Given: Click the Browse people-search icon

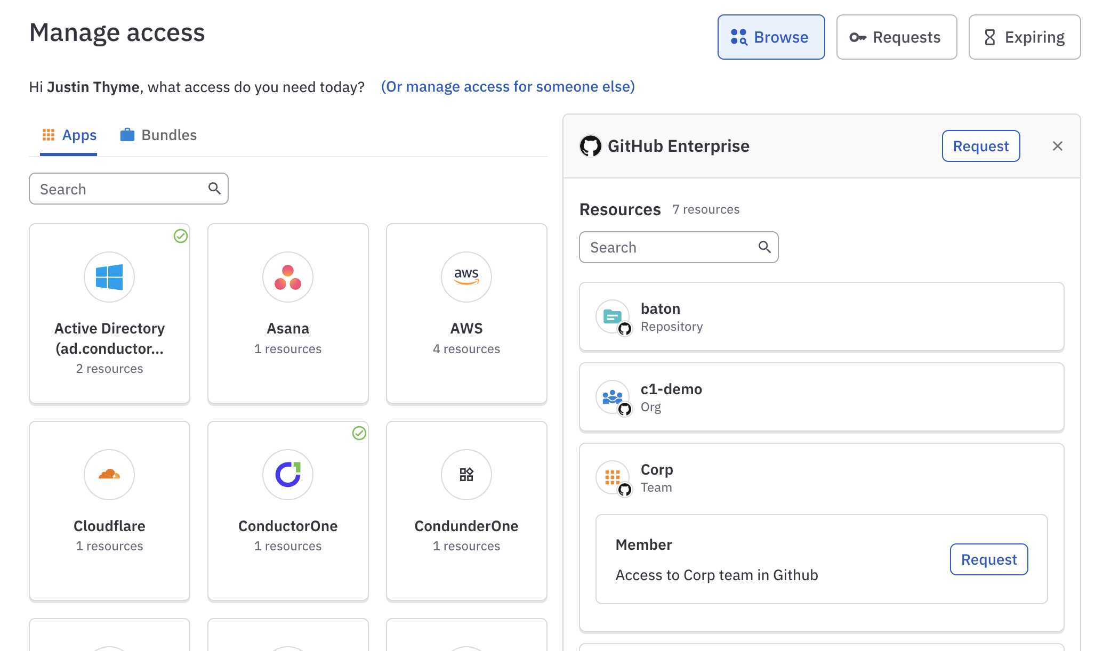Looking at the screenshot, I should pos(739,37).
